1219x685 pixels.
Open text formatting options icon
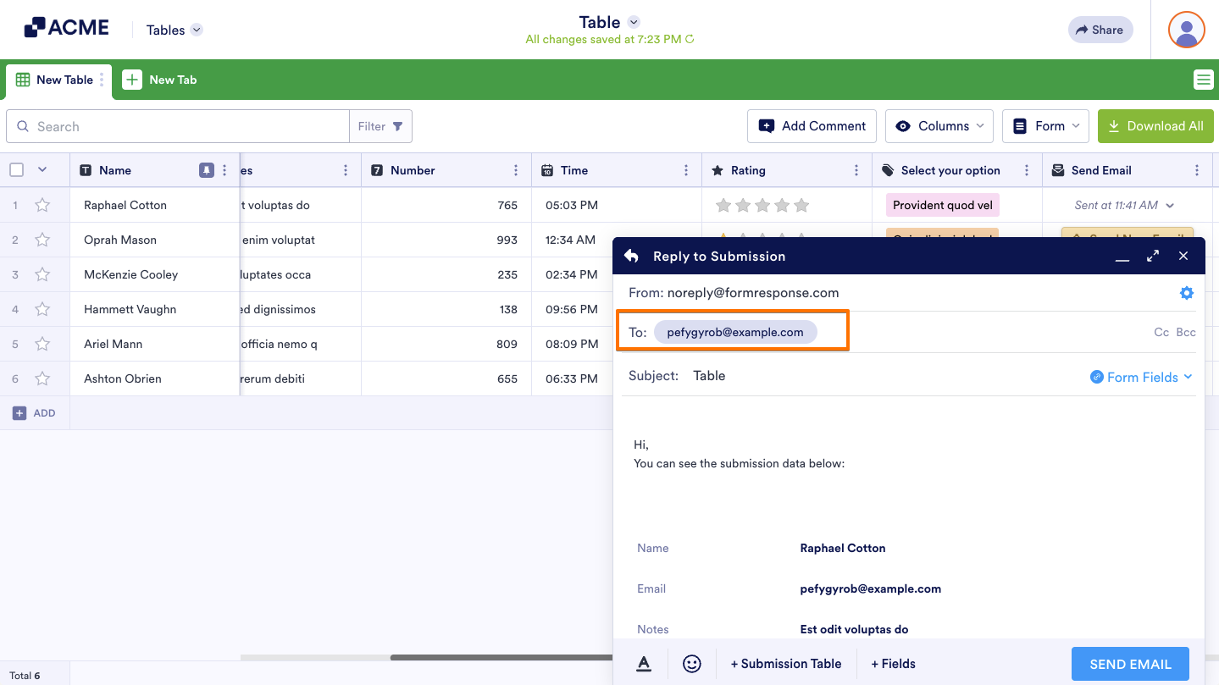pyautogui.click(x=644, y=664)
